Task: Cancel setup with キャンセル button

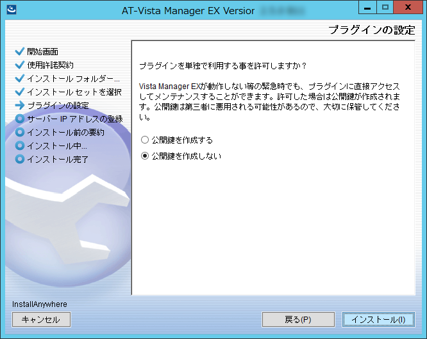Action: pos(41,319)
